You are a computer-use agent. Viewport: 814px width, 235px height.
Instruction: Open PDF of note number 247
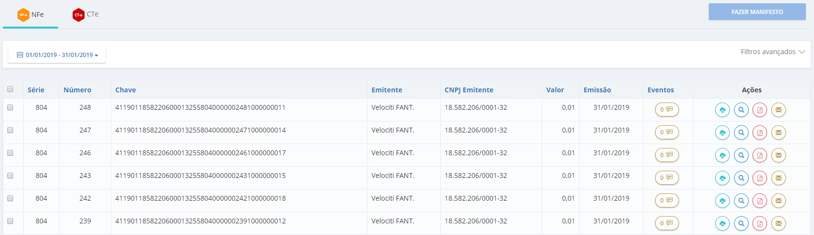[760, 132]
